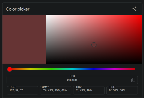This screenshot has width=144, height=98.
Task: Copy the HEX value with the copy icon
Action: click(x=133, y=80)
